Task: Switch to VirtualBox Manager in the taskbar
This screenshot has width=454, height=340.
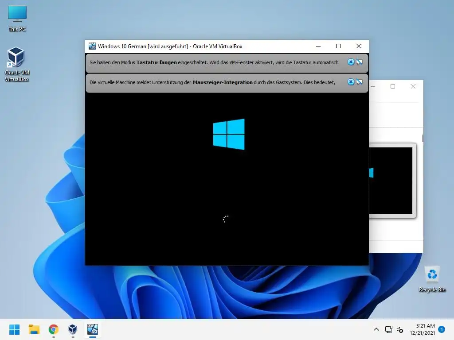Action: (73, 329)
